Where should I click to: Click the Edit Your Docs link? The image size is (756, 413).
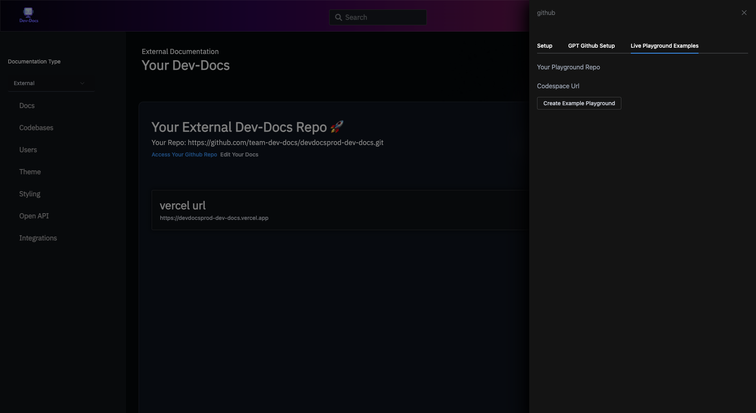[x=239, y=154]
